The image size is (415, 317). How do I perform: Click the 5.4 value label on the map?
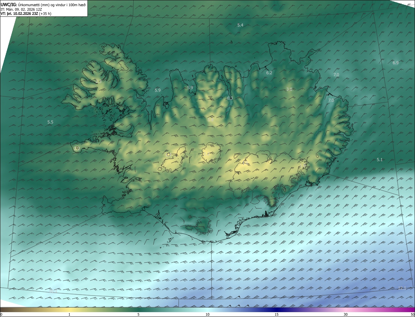click(x=240, y=25)
